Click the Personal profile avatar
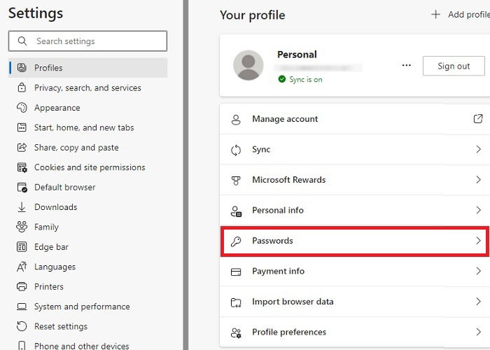The width and height of the screenshot is (490, 350). point(248,65)
